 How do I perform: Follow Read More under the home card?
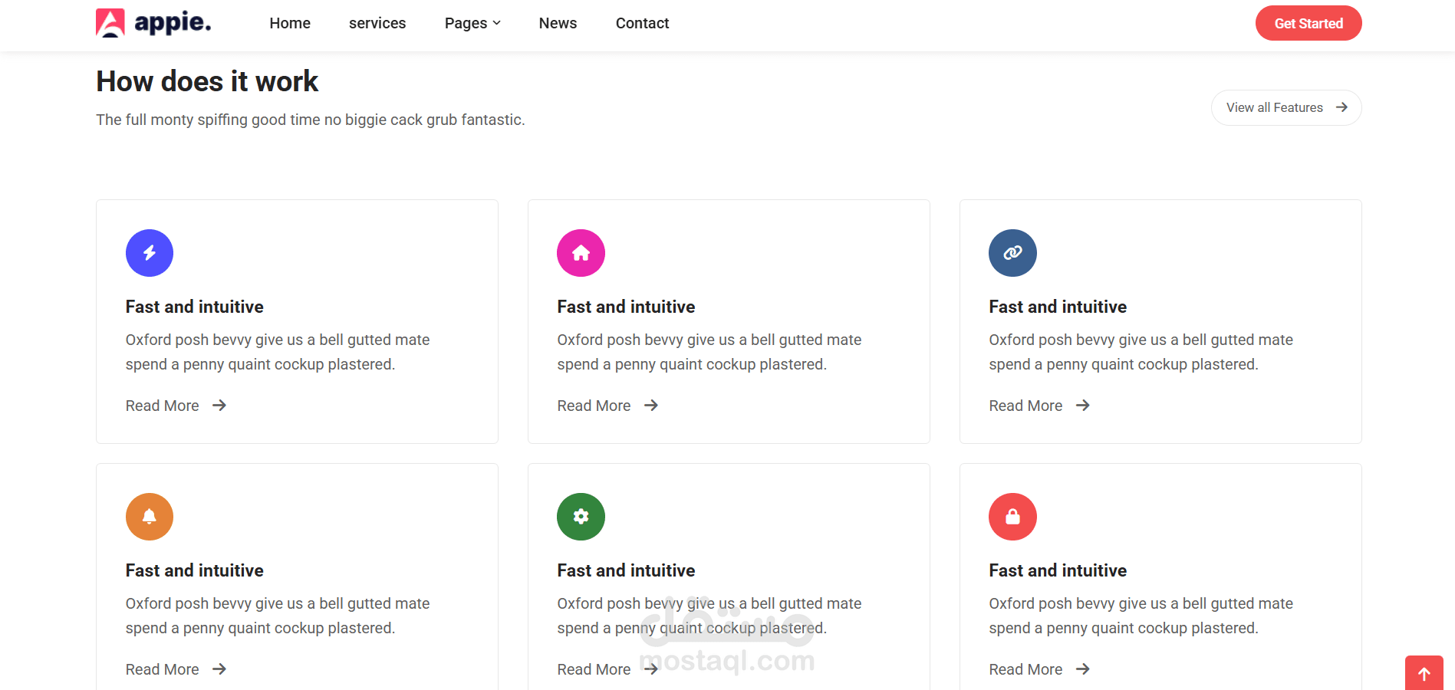click(x=607, y=406)
